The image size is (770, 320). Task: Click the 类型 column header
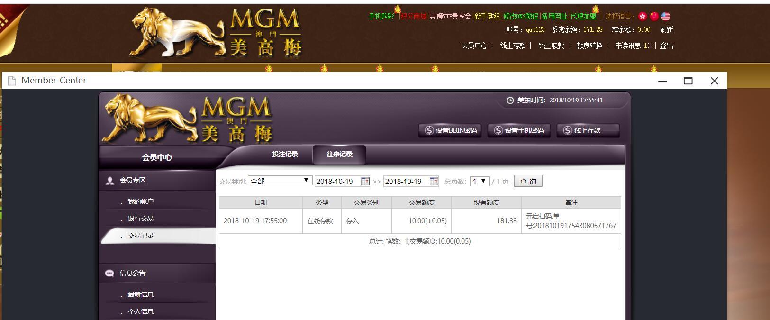click(x=322, y=202)
